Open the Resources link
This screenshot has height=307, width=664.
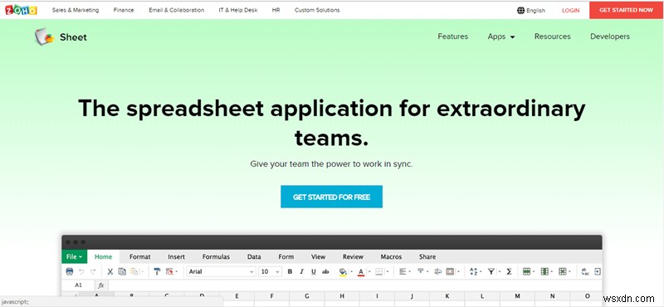[552, 37]
